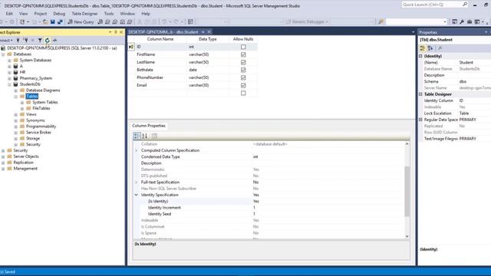Select the HR database in tree
Screen dimensions: 491x276
click(x=22, y=72)
